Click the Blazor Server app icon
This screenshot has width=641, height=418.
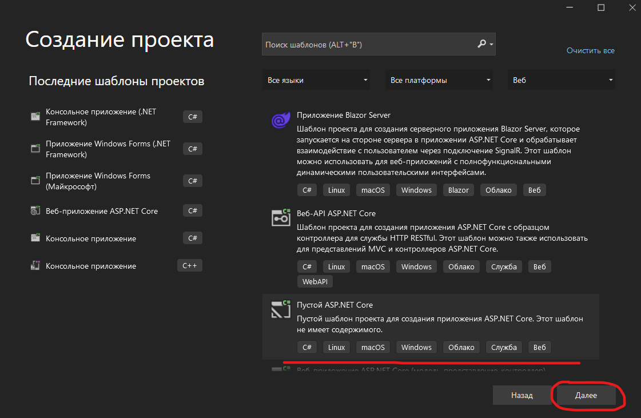pyautogui.click(x=281, y=120)
